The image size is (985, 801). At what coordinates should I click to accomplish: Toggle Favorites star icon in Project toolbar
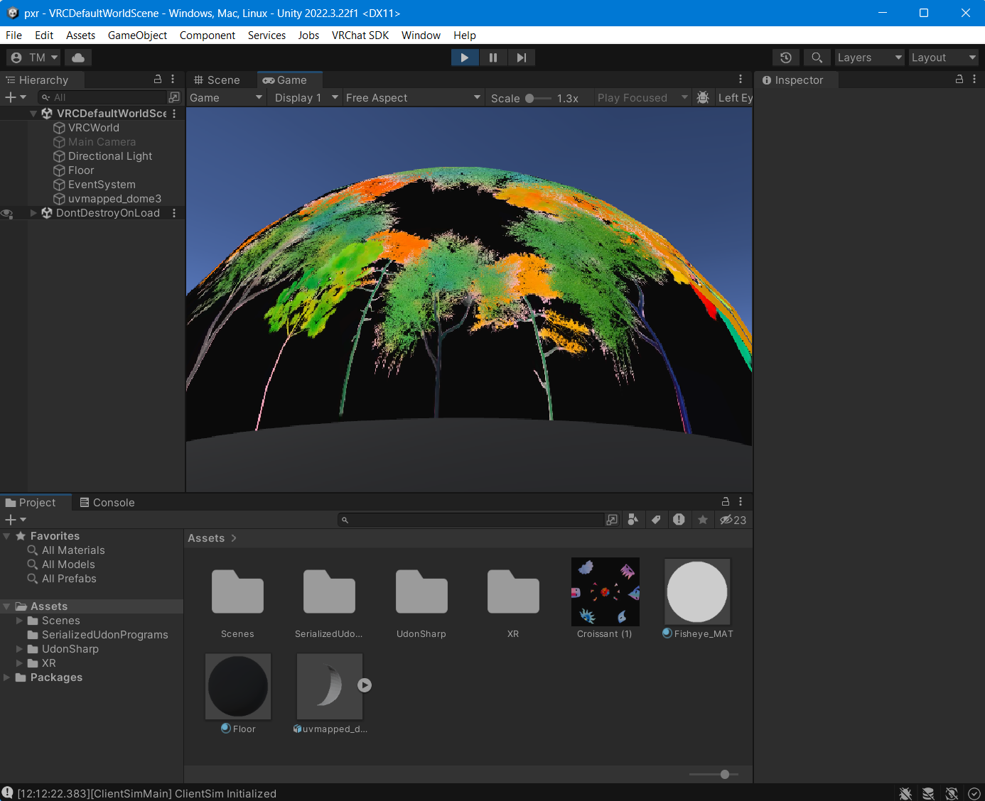tap(703, 520)
